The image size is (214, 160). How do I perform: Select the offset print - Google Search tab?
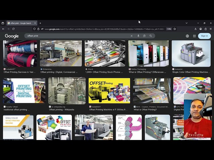pyautogui.click(x=22, y=23)
